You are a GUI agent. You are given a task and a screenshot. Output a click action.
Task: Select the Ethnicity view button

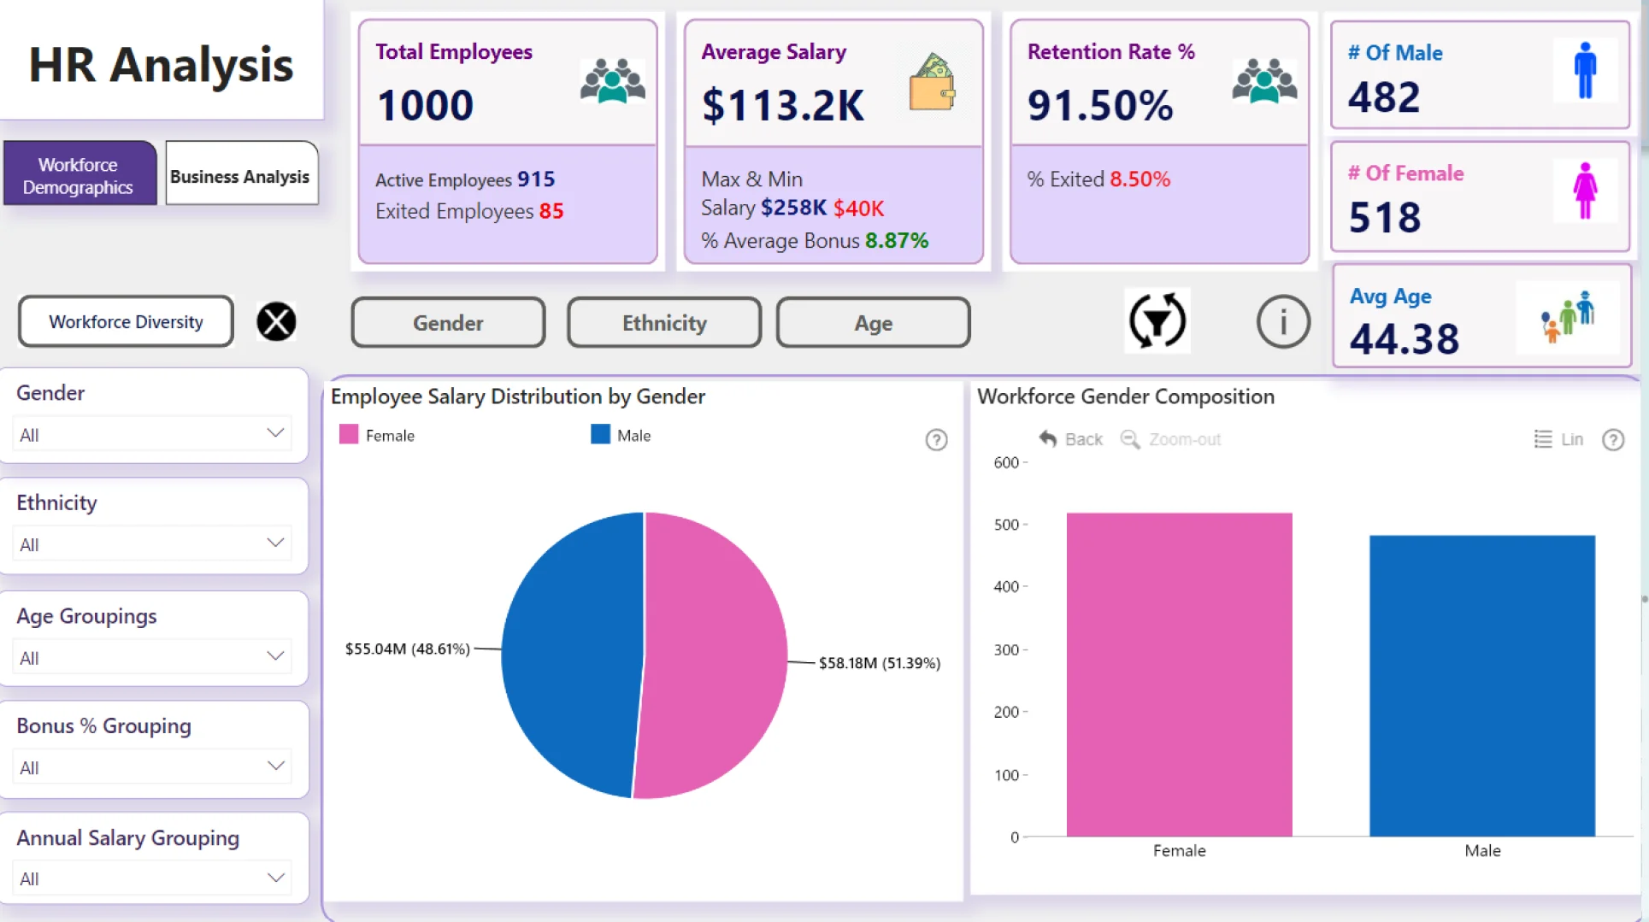coord(664,323)
